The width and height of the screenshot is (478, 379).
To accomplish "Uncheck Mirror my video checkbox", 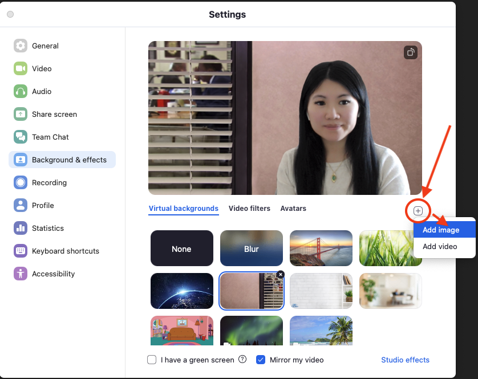I will 261,360.
